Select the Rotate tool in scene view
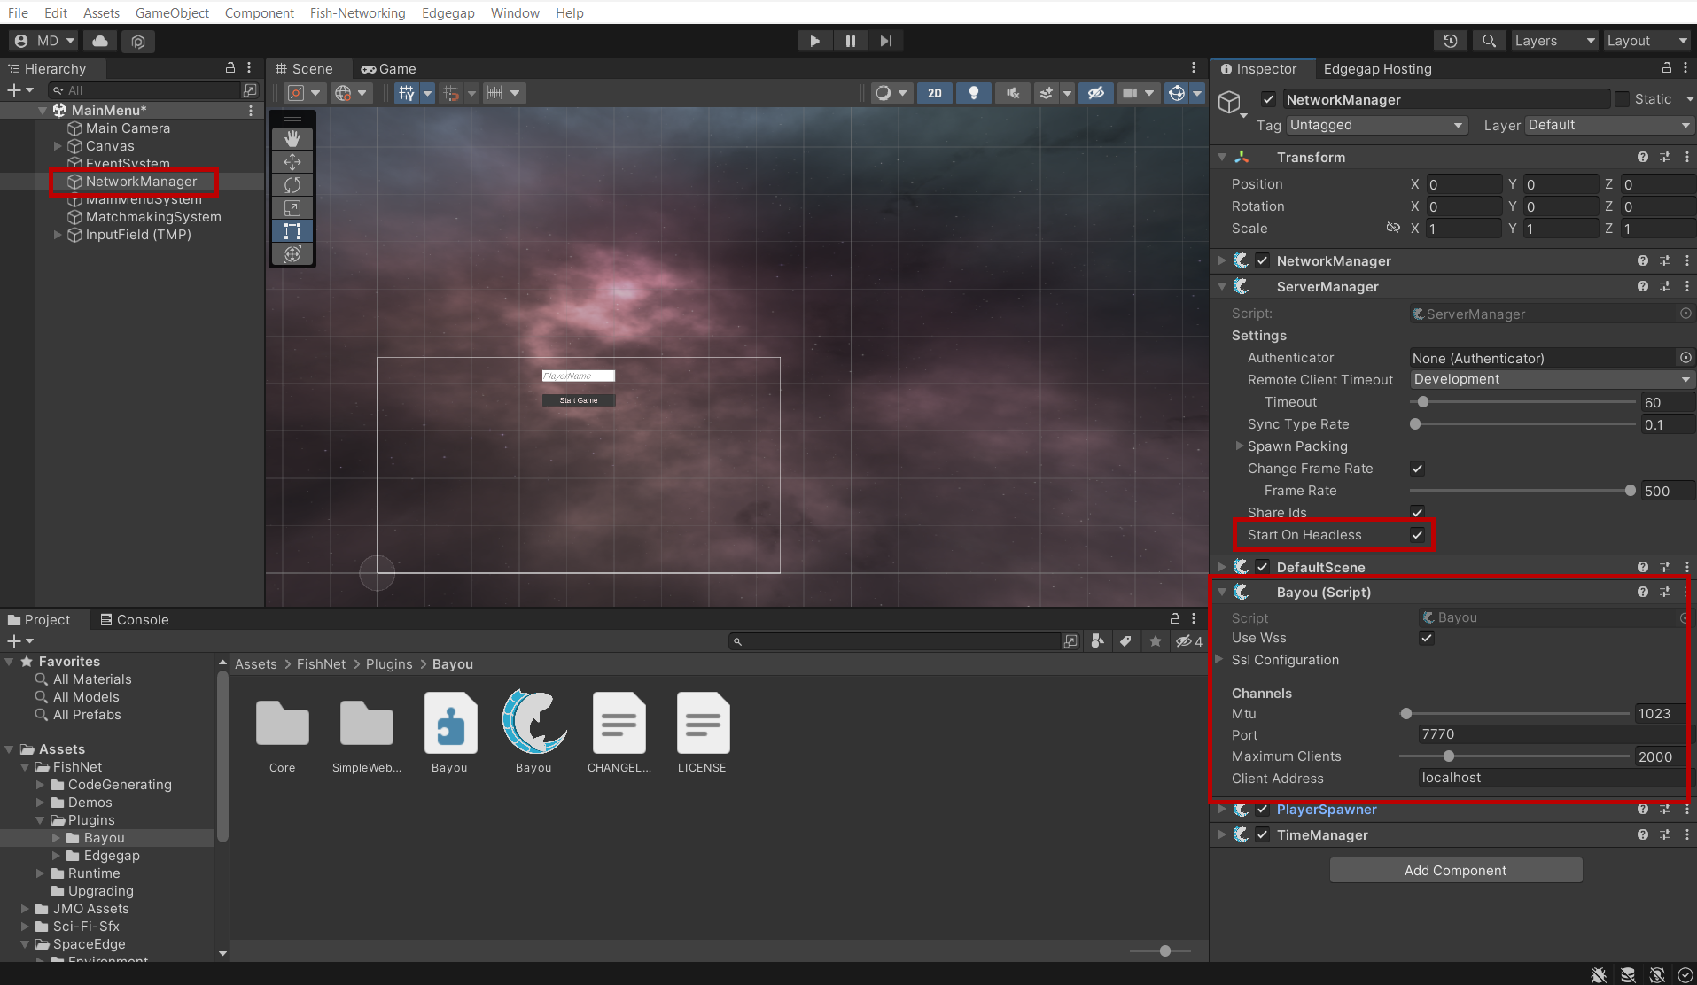Image resolution: width=1697 pixels, height=985 pixels. pyautogui.click(x=292, y=185)
